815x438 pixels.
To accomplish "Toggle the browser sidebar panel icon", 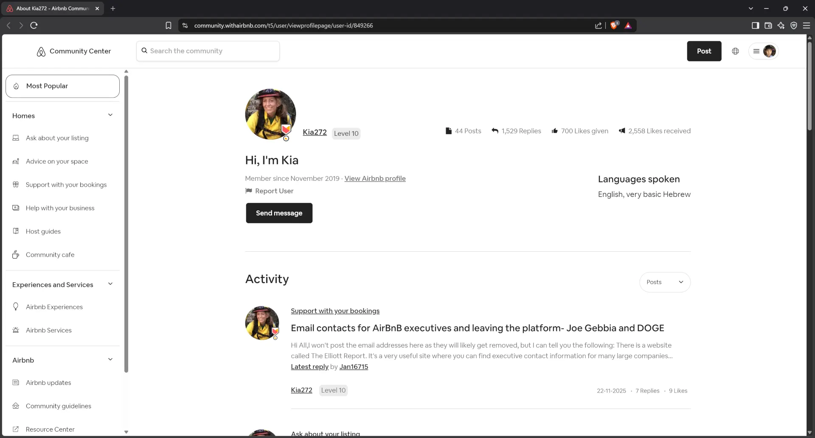I will click(755, 25).
